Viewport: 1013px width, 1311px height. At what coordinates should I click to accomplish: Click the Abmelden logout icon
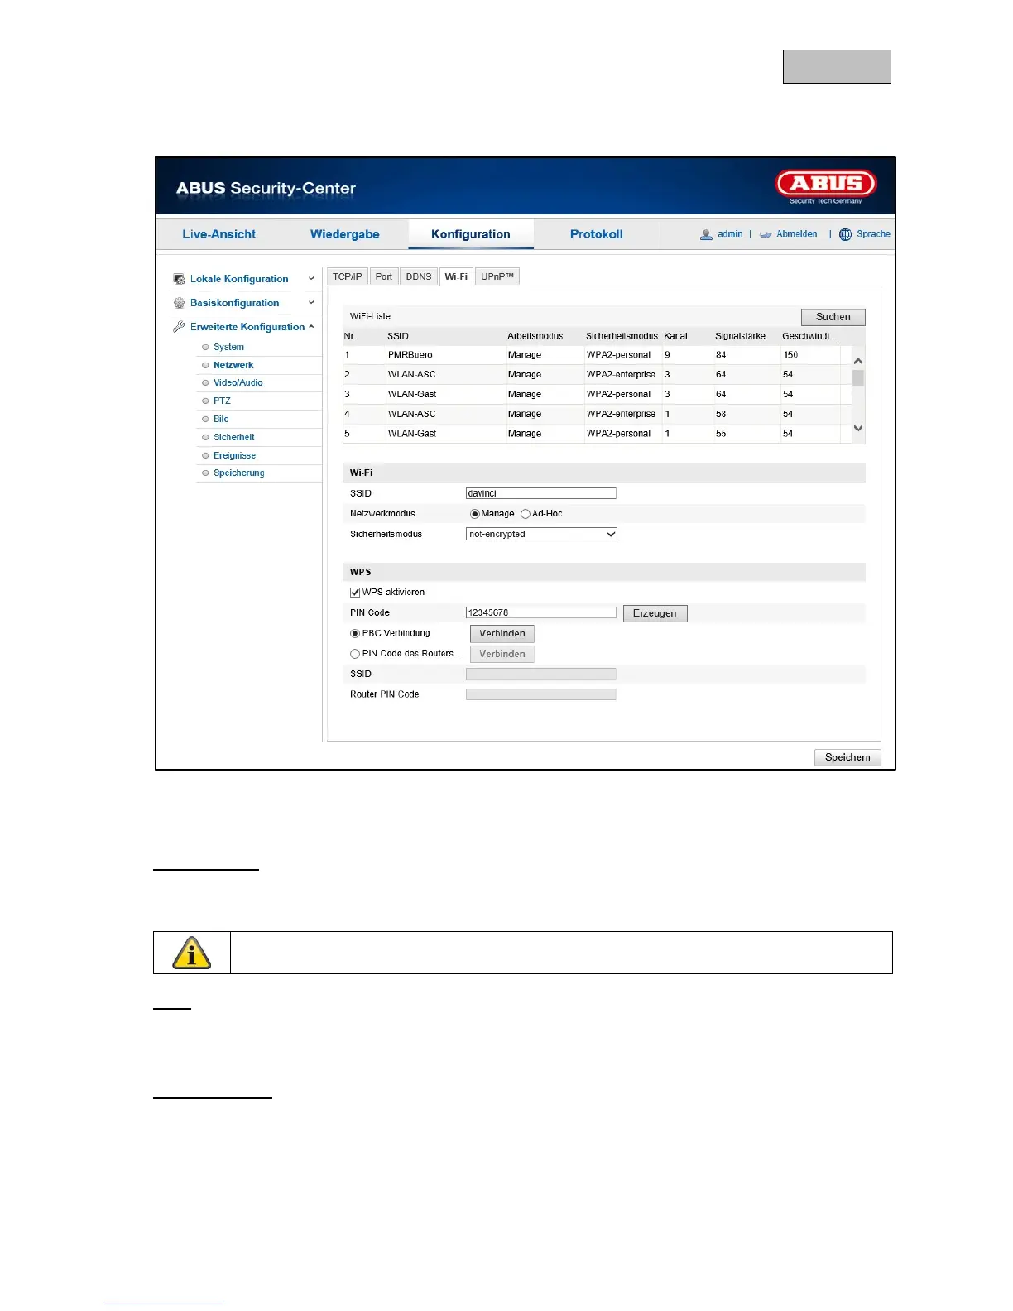tap(766, 235)
